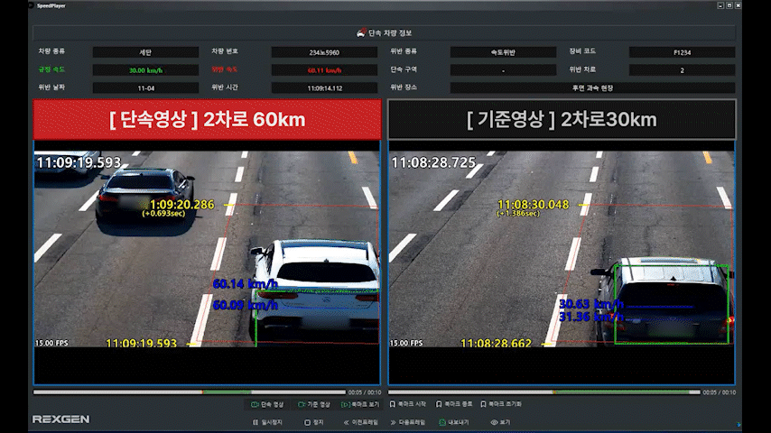This screenshot has height=433, width=771.
Task: Click 북마크 종료 bookmark button
Action: [x=454, y=404]
